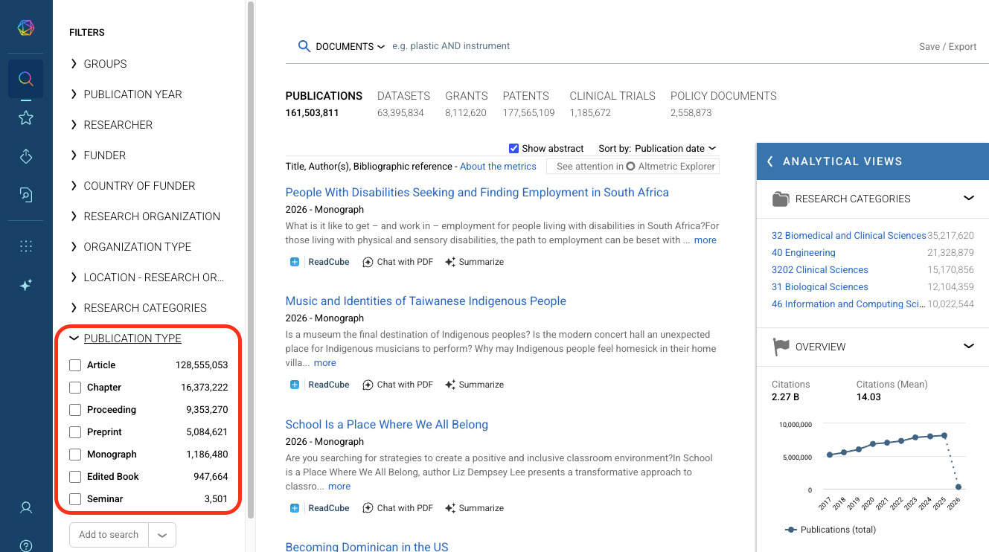Open the About the metrics link

(x=498, y=167)
